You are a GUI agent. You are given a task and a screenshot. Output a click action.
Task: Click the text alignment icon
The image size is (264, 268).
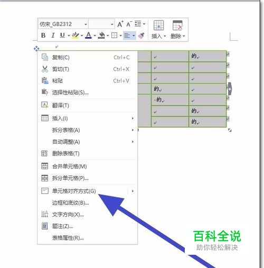click(127, 35)
